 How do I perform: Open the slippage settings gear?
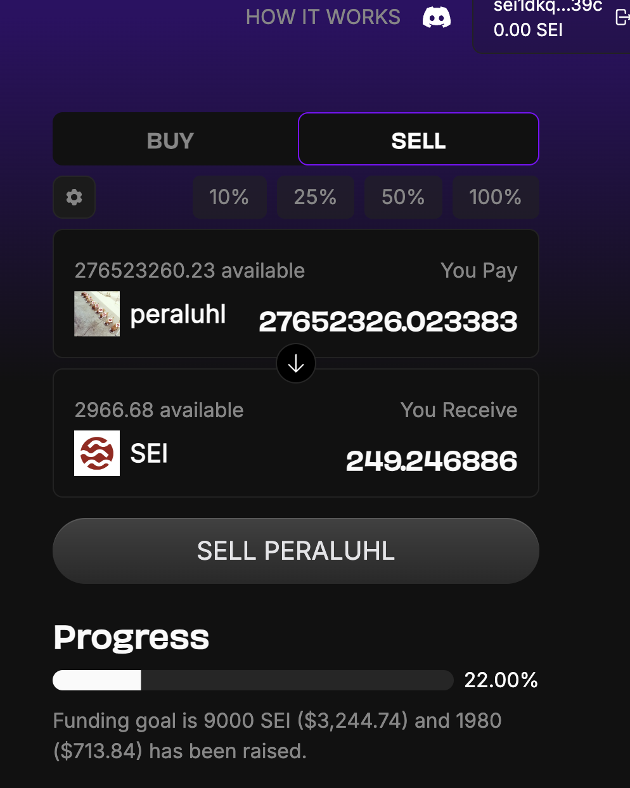coord(74,197)
